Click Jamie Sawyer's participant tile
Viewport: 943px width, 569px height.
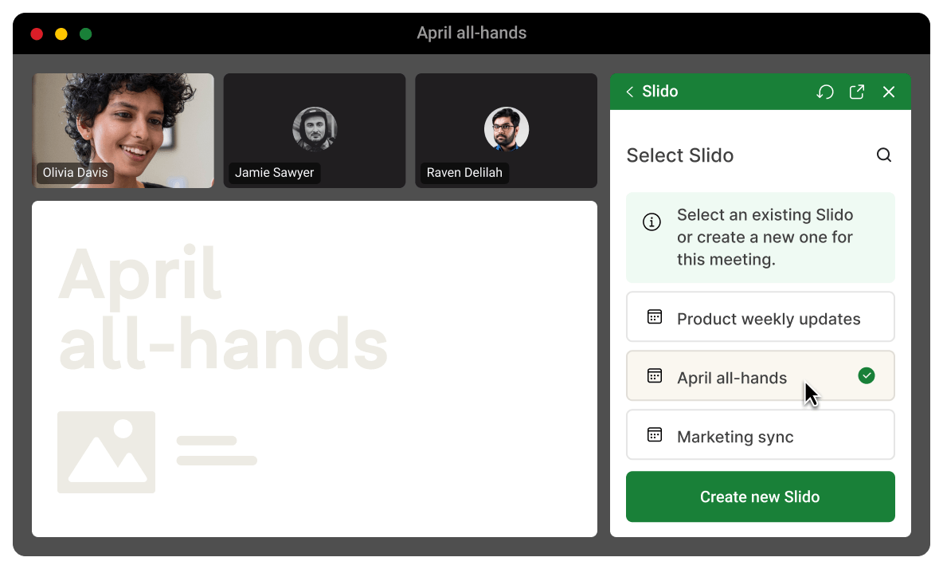[315, 131]
